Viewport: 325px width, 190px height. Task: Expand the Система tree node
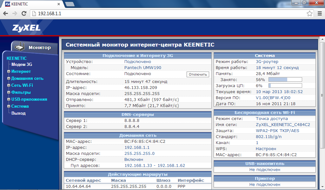[x=9, y=106]
